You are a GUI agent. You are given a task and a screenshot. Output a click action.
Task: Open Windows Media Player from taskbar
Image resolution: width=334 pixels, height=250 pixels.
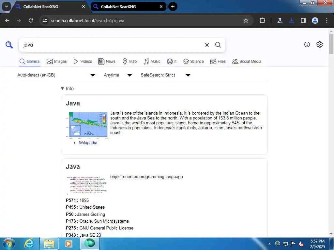[68, 243]
